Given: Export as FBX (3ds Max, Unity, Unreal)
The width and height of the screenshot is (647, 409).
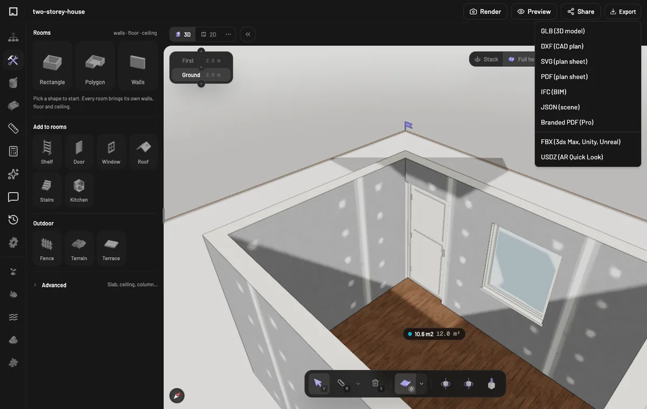Looking at the screenshot, I should pos(588,142).
